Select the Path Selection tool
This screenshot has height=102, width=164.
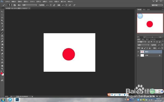pyautogui.click(x=2, y=60)
